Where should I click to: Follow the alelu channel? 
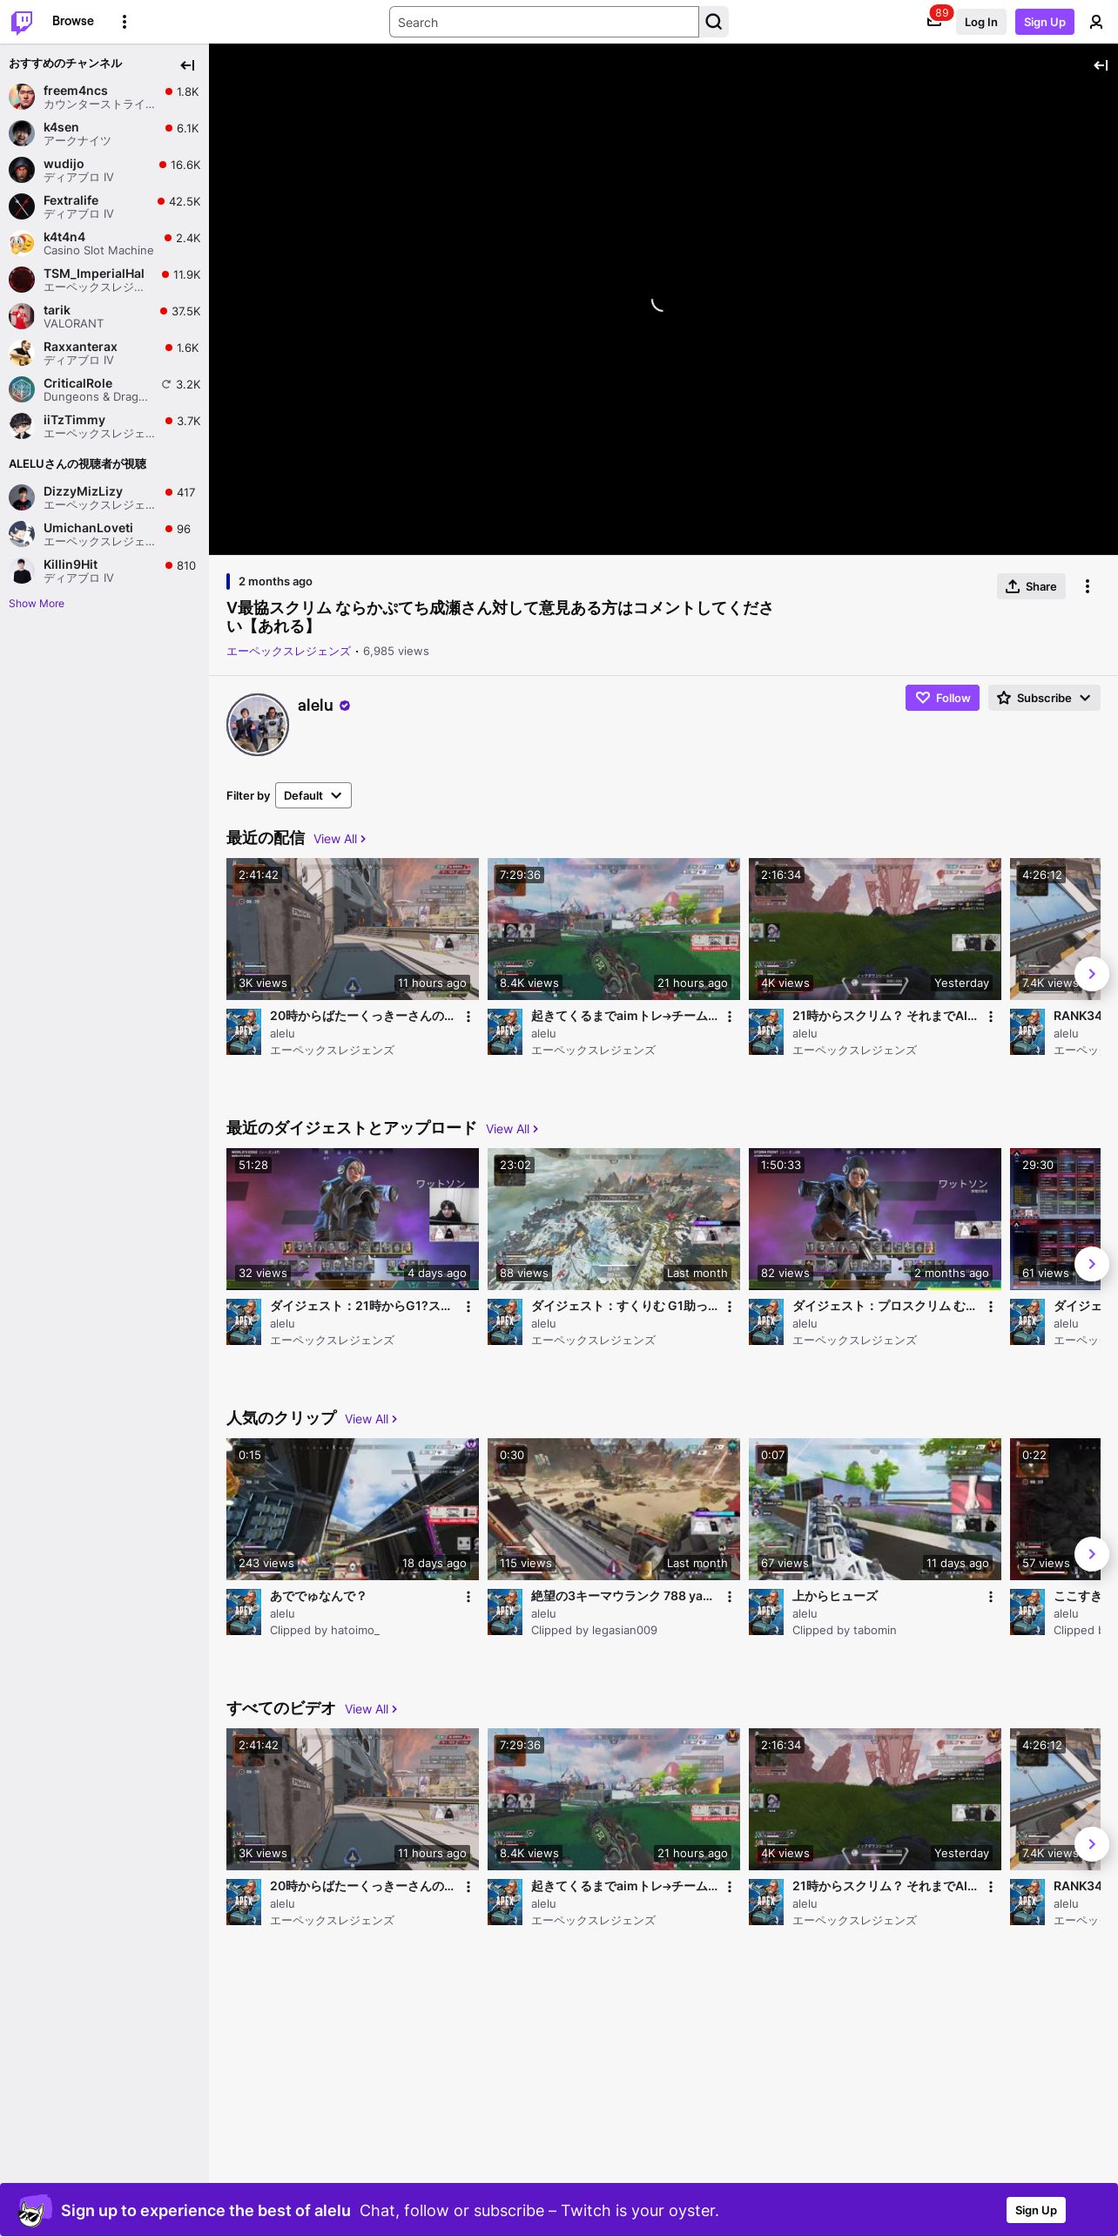coord(942,698)
